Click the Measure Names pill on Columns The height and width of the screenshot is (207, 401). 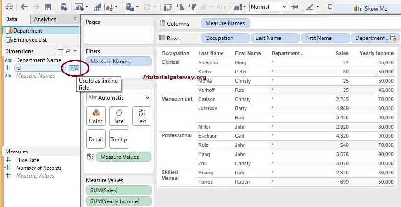[x=225, y=23]
